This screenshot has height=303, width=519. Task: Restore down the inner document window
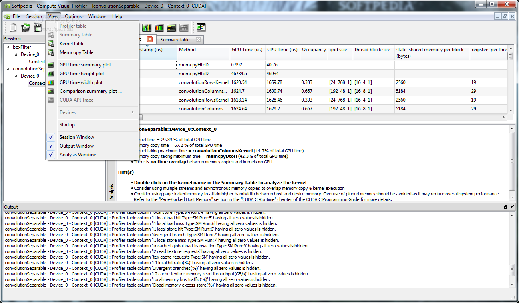pos(505,16)
